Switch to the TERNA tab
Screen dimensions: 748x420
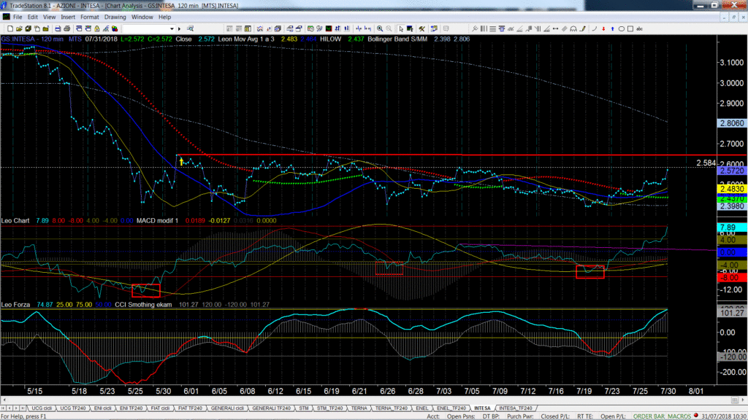pyautogui.click(x=359, y=408)
